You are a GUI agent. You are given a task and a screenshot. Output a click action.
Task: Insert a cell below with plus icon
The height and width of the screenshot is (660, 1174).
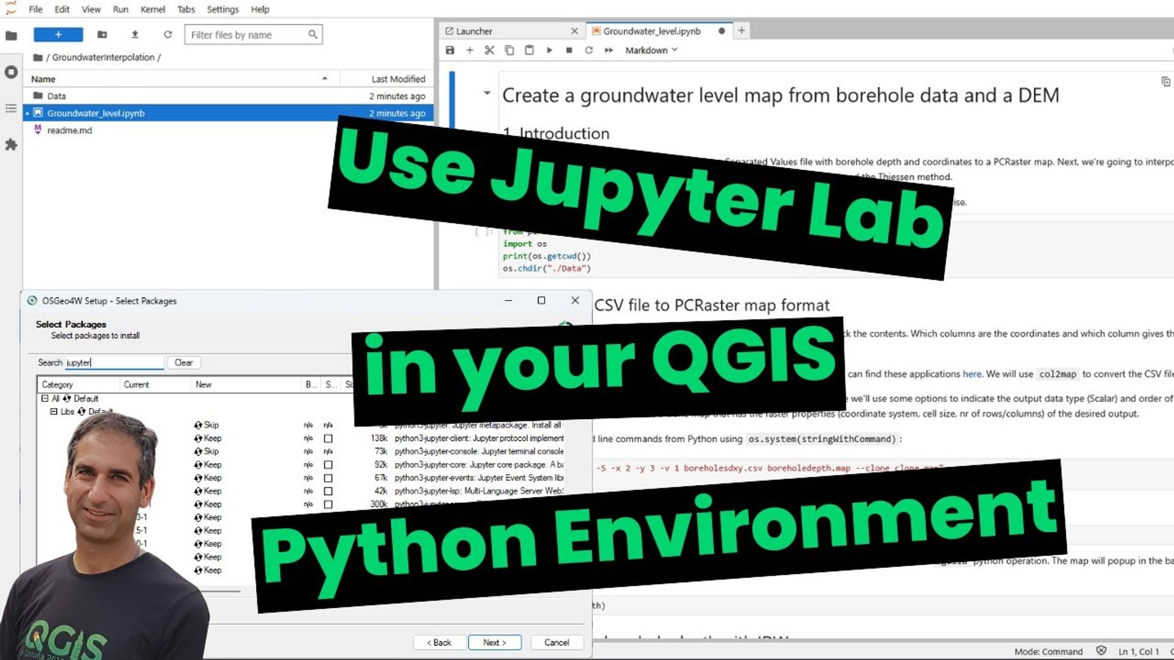470,50
